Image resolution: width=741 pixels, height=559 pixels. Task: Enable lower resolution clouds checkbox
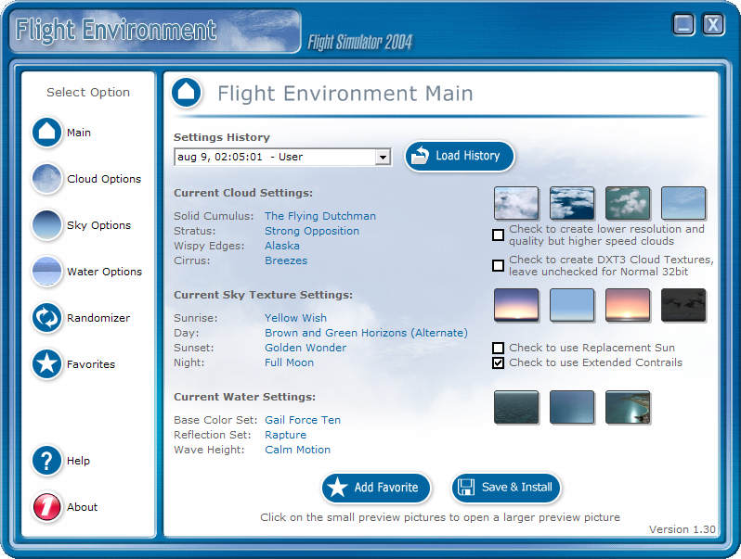pyautogui.click(x=499, y=235)
